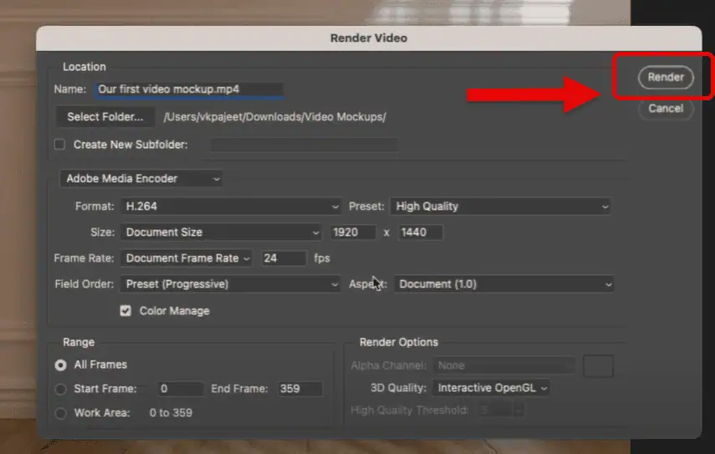Choose the Work Area radio button

[x=60, y=413]
